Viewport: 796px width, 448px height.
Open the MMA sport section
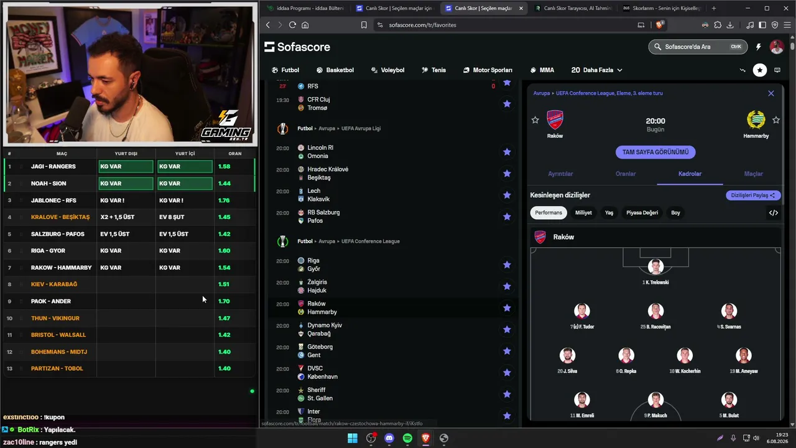point(542,70)
